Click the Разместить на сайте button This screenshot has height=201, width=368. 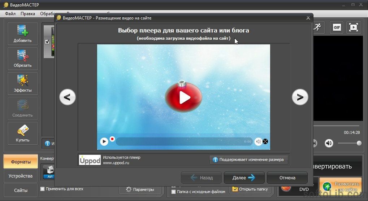pyautogui.click(x=341, y=187)
